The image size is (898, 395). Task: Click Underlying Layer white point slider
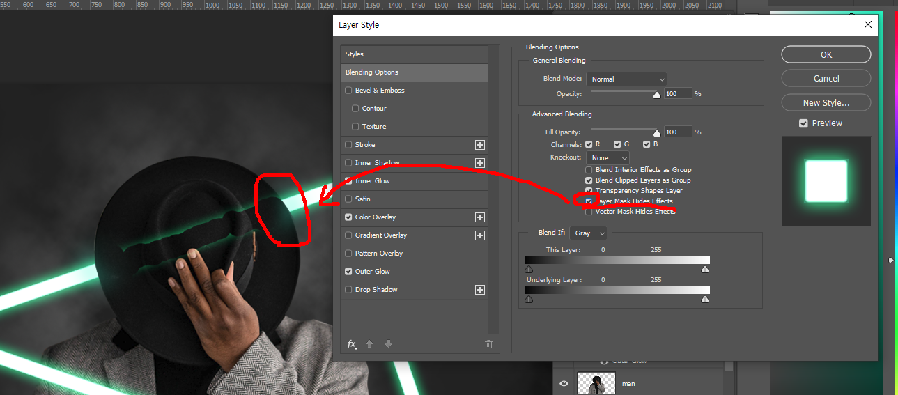[x=705, y=299]
